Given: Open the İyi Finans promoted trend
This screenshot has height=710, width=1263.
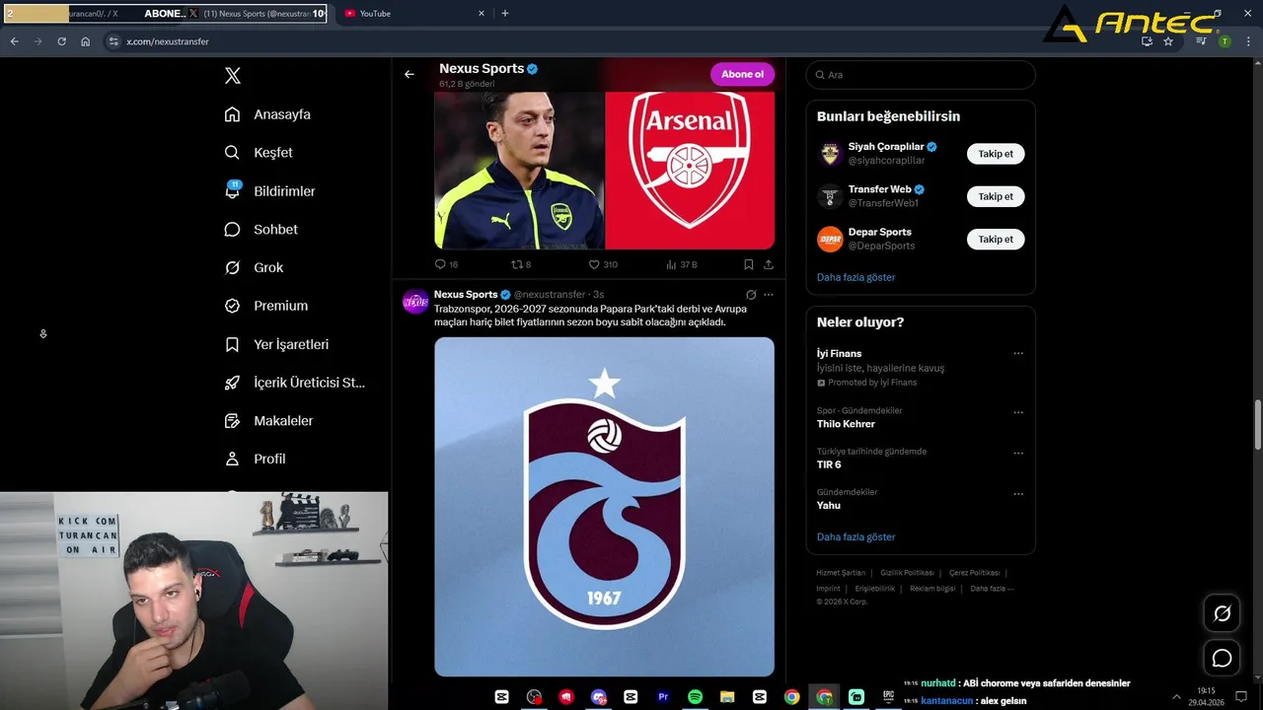Looking at the screenshot, I should tap(921, 367).
